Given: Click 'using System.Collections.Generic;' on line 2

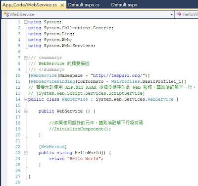Looking at the screenshot, I should coord(71,28).
